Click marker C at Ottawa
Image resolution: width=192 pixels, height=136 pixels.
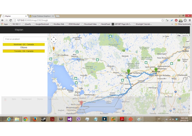tap(128, 72)
